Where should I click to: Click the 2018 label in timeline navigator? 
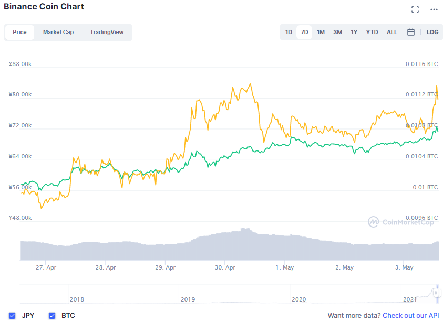[77, 299]
